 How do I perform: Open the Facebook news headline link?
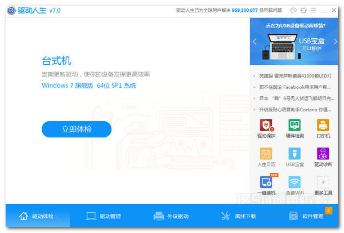(x=295, y=87)
